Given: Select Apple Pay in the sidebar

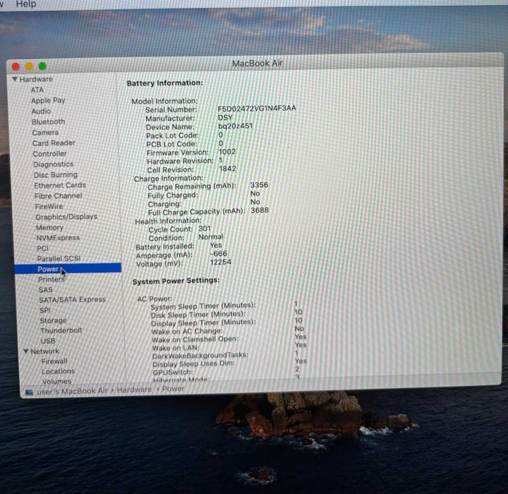Looking at the screenshot, I should (x=48, y=100).
